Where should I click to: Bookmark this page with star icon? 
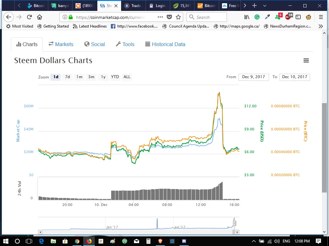click(x=178, y=17)
